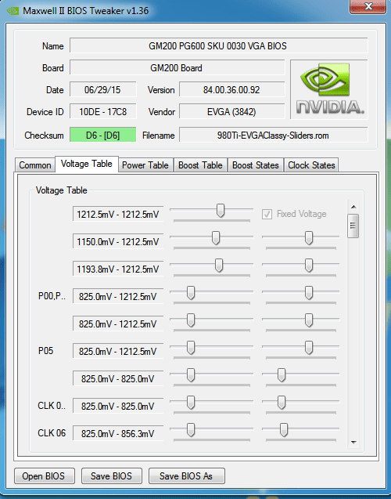Click the Device ID field 10DE - 17C8
Viewport: 391px width, 499px height.
pos(103,111)
